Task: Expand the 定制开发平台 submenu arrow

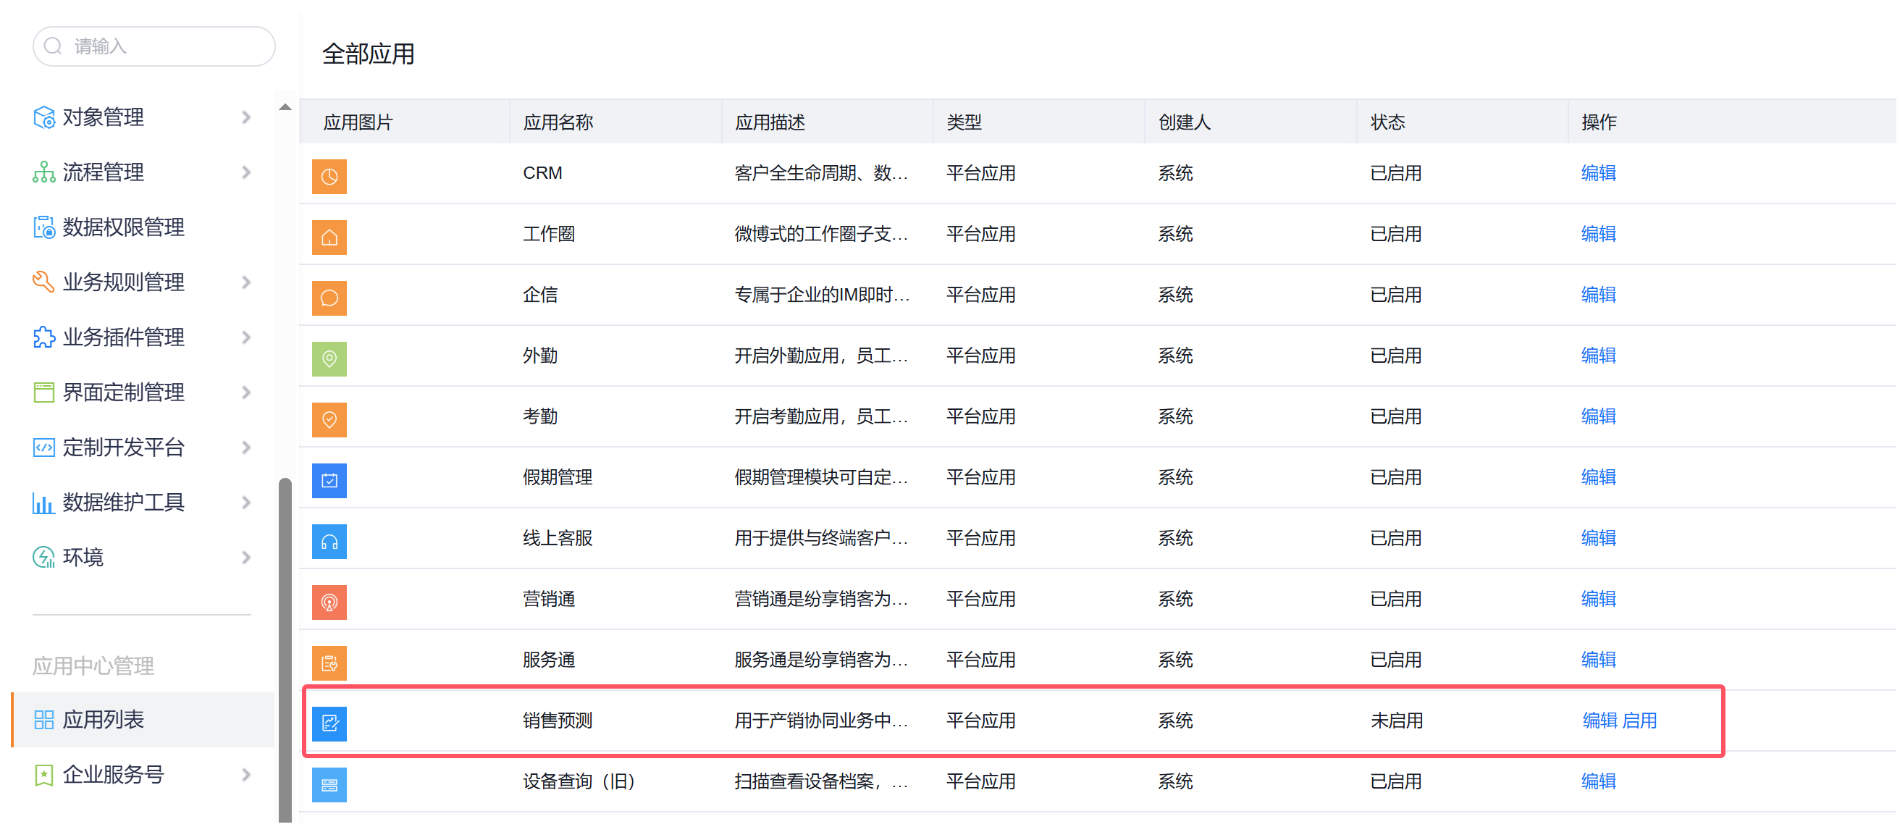Action: (x=246, y=448)
